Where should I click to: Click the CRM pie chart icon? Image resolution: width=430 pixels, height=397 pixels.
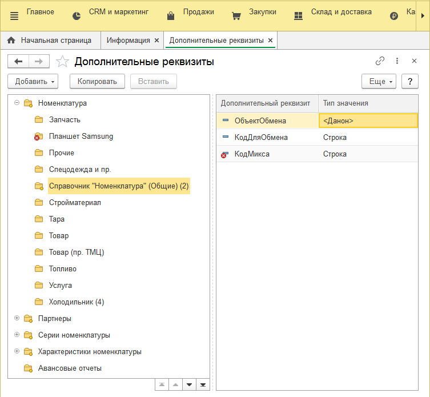[x=77, y=16]
